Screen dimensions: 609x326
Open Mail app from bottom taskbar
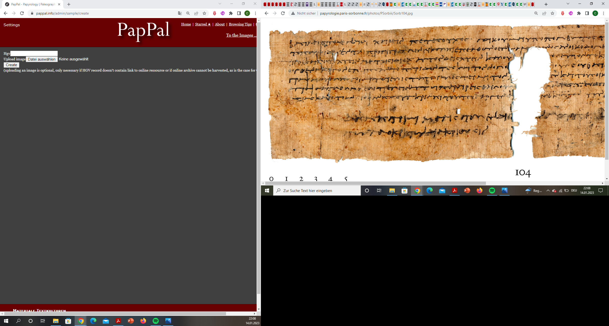(x=106, y=321)
